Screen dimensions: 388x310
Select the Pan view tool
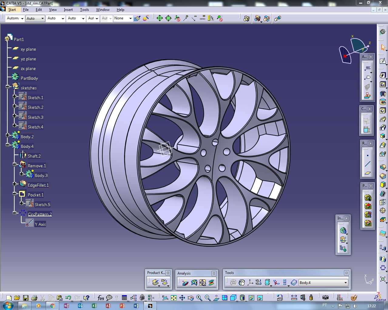pos(182,298)
